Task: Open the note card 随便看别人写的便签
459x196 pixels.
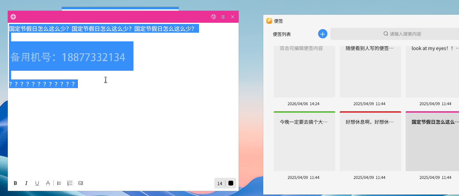Action: pyautogui.click(x=370, y=71)
